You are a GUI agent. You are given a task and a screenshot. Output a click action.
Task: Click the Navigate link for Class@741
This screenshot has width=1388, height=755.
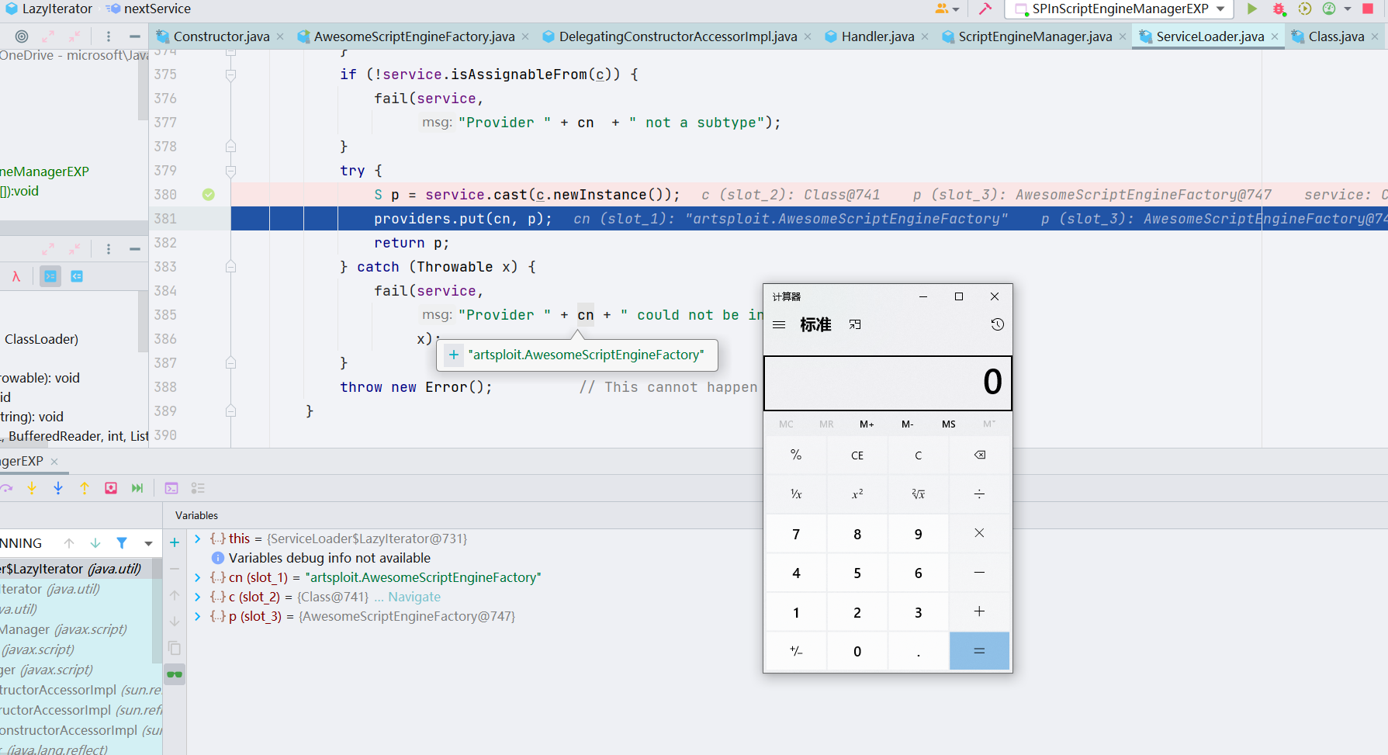point(414,597)
